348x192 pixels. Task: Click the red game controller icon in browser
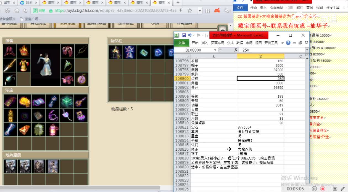point(217,11)
